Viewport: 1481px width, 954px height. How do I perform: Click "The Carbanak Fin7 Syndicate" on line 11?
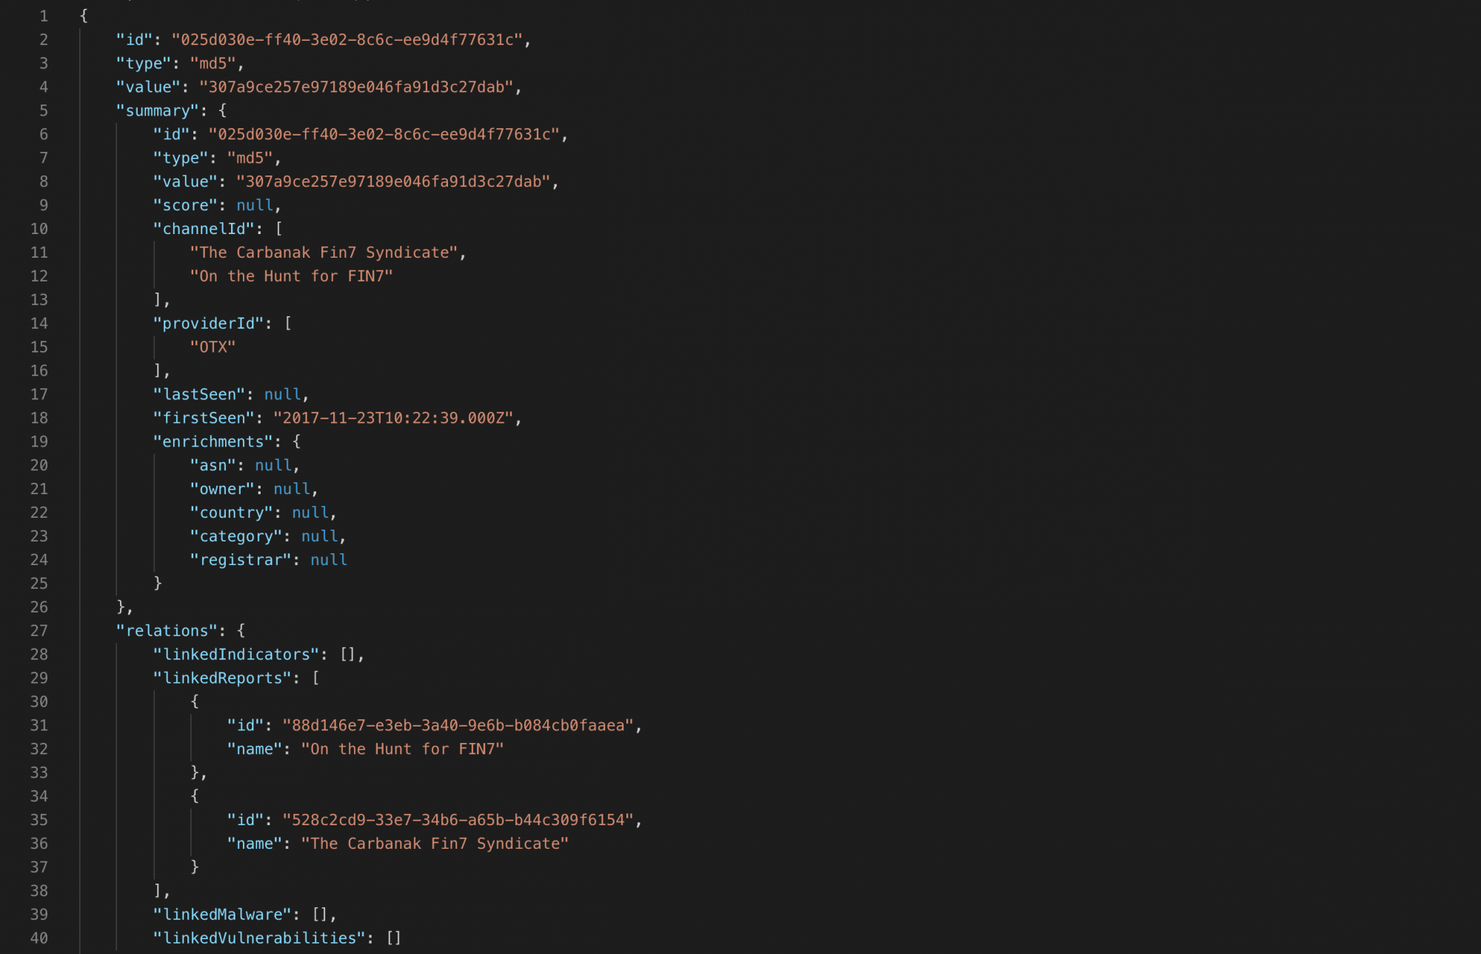[x=324, y=253]
